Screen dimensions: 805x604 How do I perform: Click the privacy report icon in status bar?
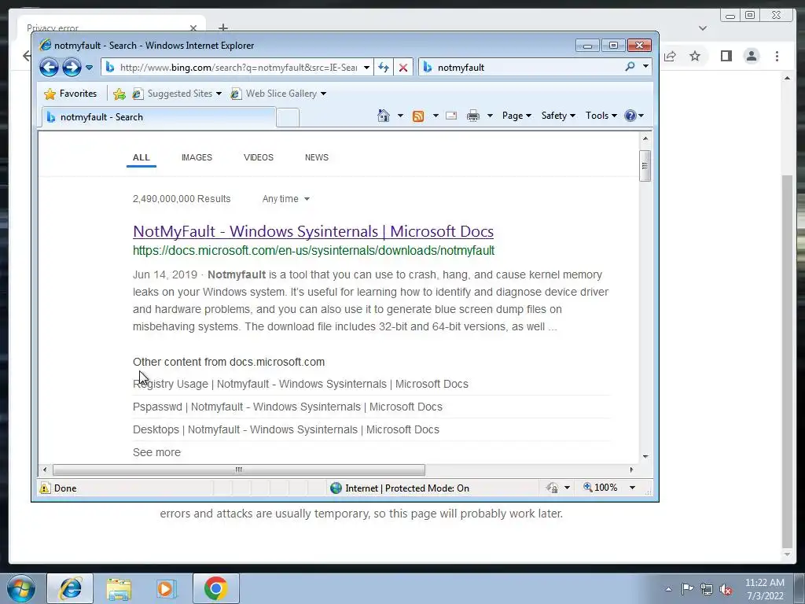tap(553, 488)
